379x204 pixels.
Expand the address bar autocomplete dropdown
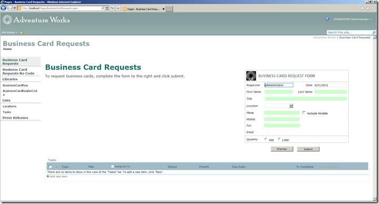point(106,8)
